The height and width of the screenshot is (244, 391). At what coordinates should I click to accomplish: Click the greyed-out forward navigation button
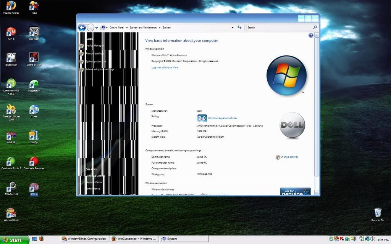pyautogui.click(x=90, y=27)
